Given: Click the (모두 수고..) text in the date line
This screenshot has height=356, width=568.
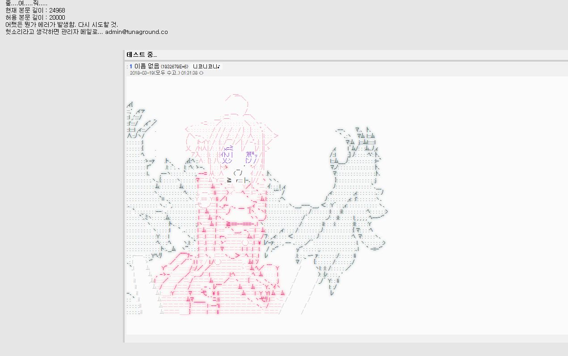Looking at the screenshot, I should (166, 73).
